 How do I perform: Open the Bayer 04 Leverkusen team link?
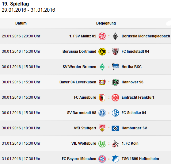coord(78,82)
